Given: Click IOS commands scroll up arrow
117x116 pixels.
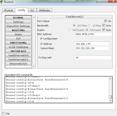Looking at the screenshot, I should 110,78.
